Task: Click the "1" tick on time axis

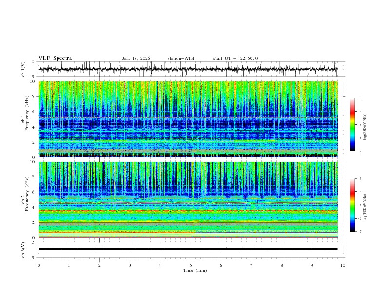Action: pyautogui.click(x=69, y=265)
